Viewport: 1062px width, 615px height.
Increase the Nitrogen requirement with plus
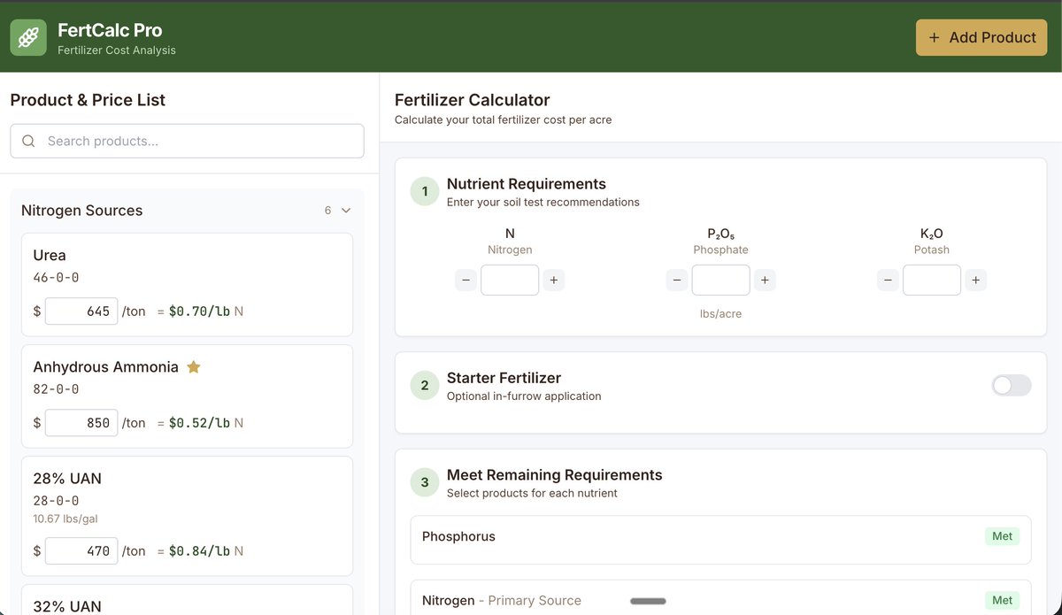[553, 281]
